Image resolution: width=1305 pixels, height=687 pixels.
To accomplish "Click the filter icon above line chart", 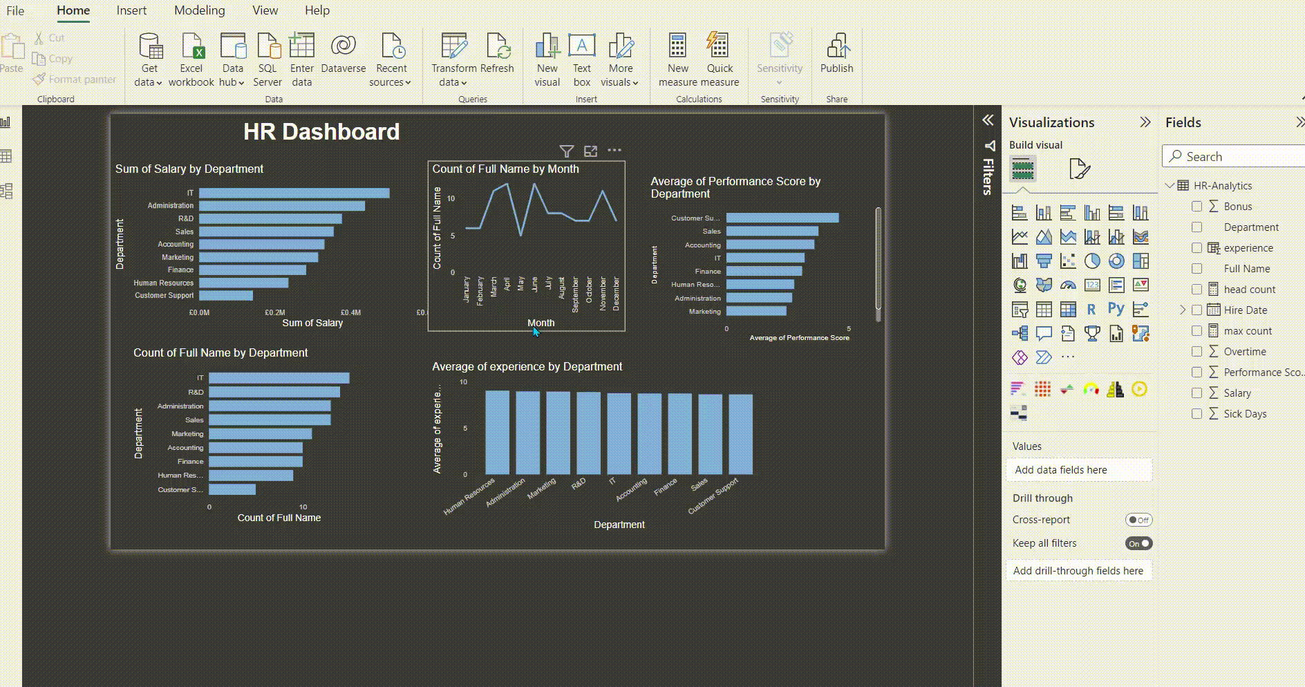I will 566,151.
